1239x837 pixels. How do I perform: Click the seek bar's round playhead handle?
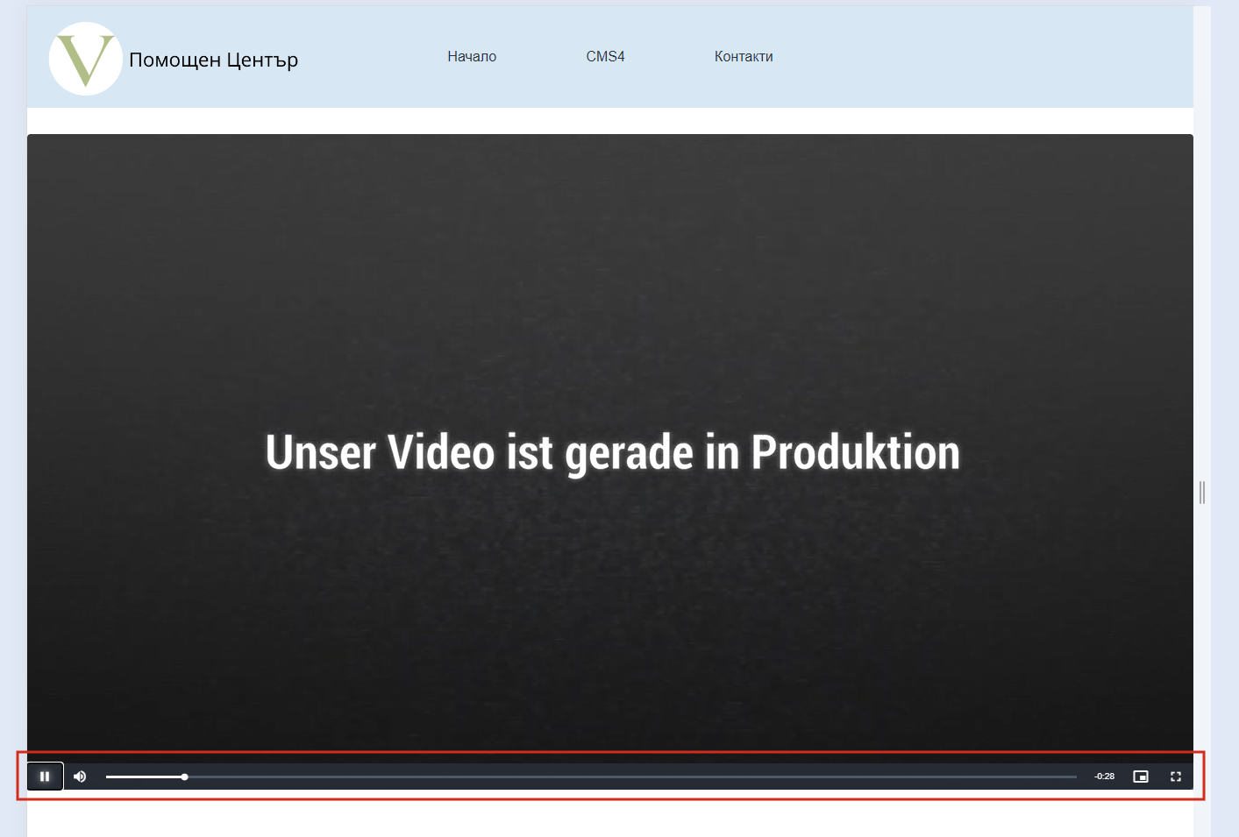pos(185,777)
